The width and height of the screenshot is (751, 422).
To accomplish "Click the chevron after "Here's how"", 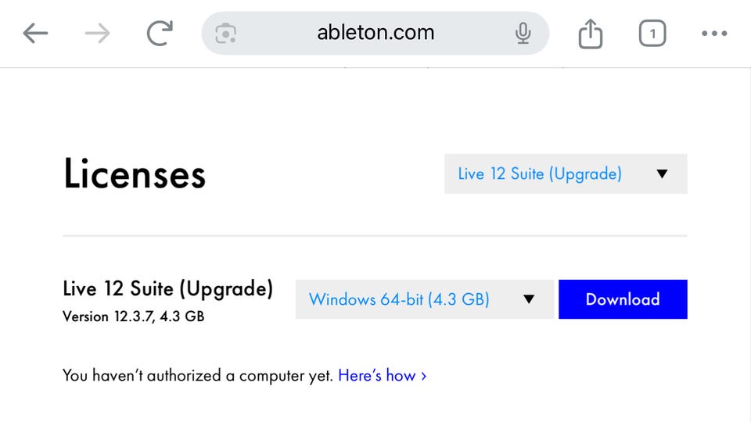I will coord(423,376).
